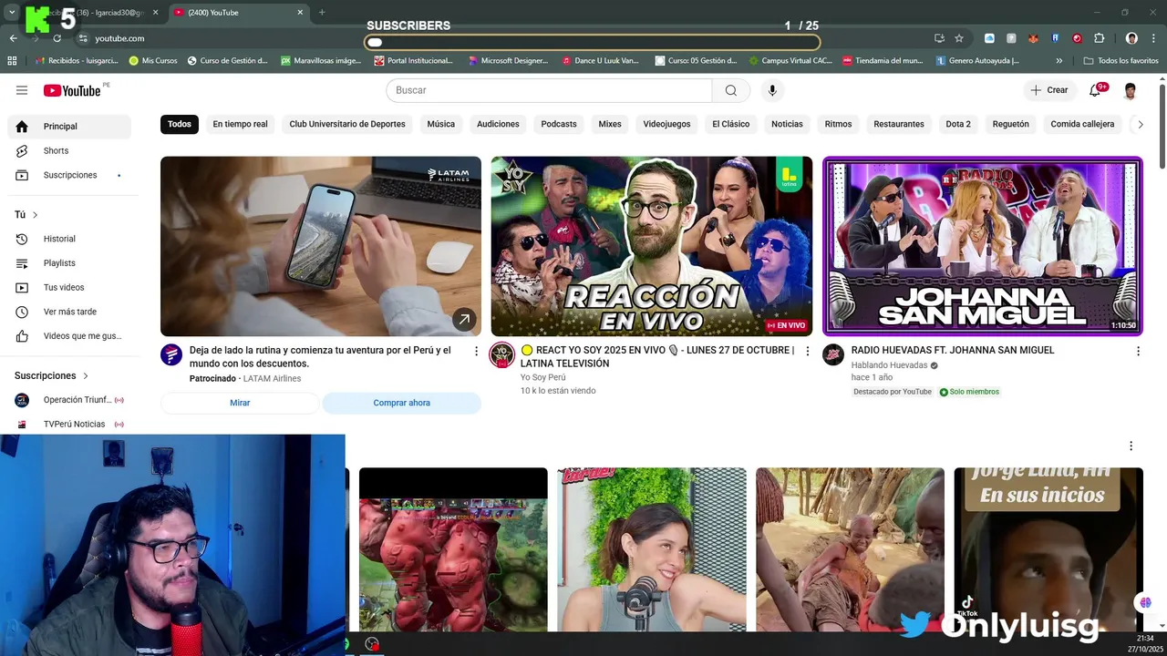This screenshot has height=656, width=1167.
Task: Open the Todos los favoritos bookmarks folder
Action: pyautogui.click(x=1121, y=61)
